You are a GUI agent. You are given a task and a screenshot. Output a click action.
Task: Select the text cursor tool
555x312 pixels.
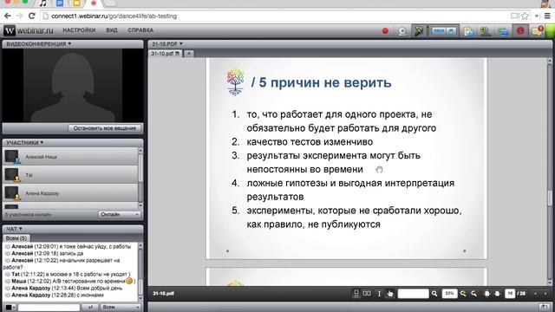pos(379,294)
